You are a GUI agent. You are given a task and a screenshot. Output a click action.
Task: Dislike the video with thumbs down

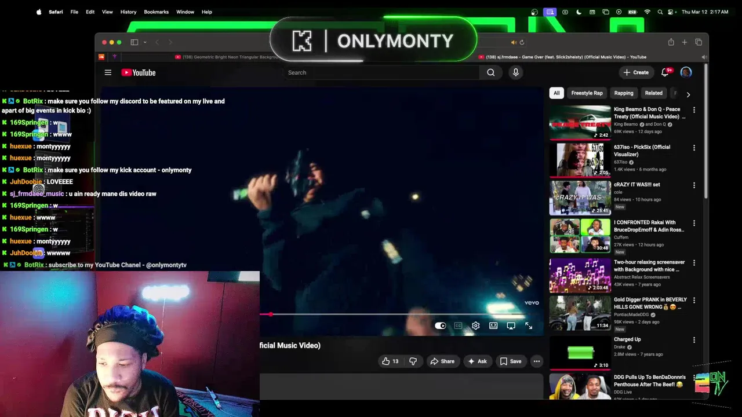[x=413, y=361]
